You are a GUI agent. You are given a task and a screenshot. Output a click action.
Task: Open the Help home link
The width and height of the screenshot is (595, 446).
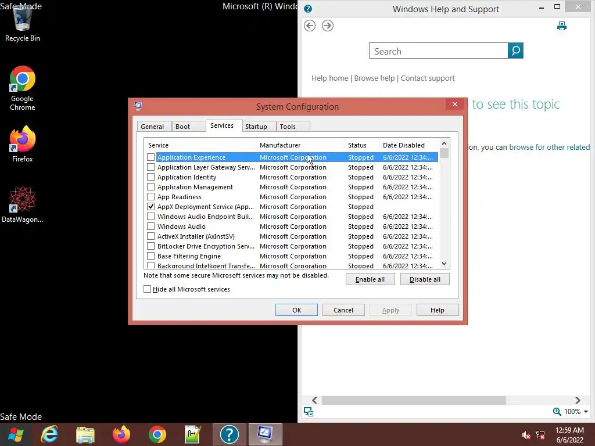pyautogui.click(x=330, y=78)
